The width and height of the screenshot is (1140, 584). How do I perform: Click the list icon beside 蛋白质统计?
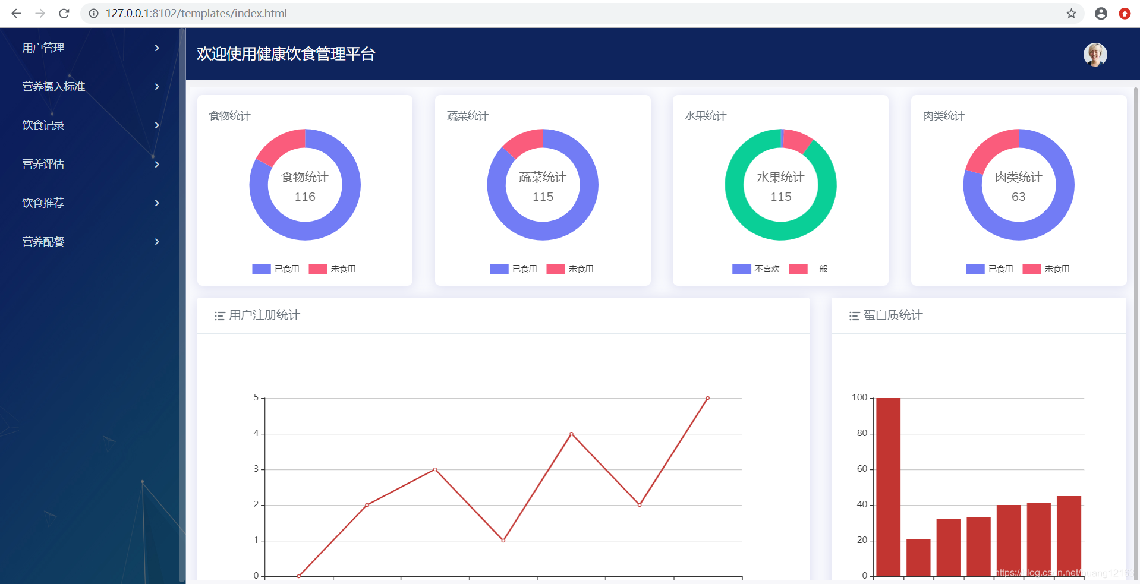pyautogui.click(x=854, y=316)
